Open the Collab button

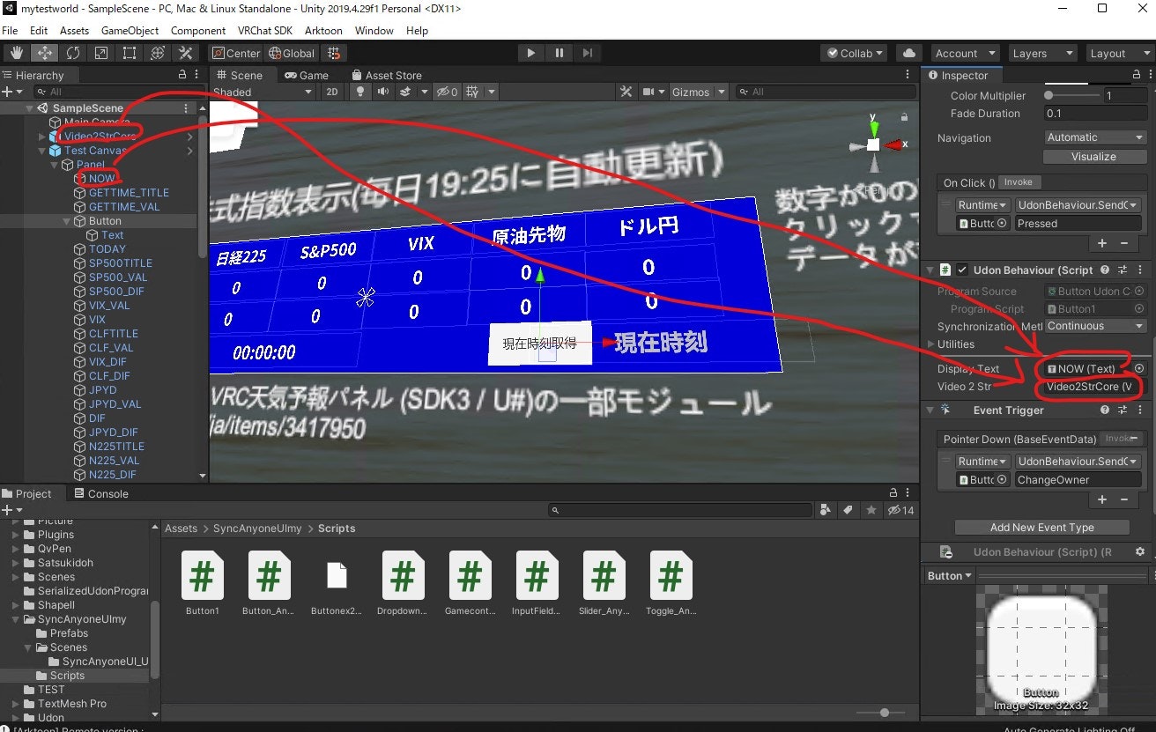click(855, 53)
